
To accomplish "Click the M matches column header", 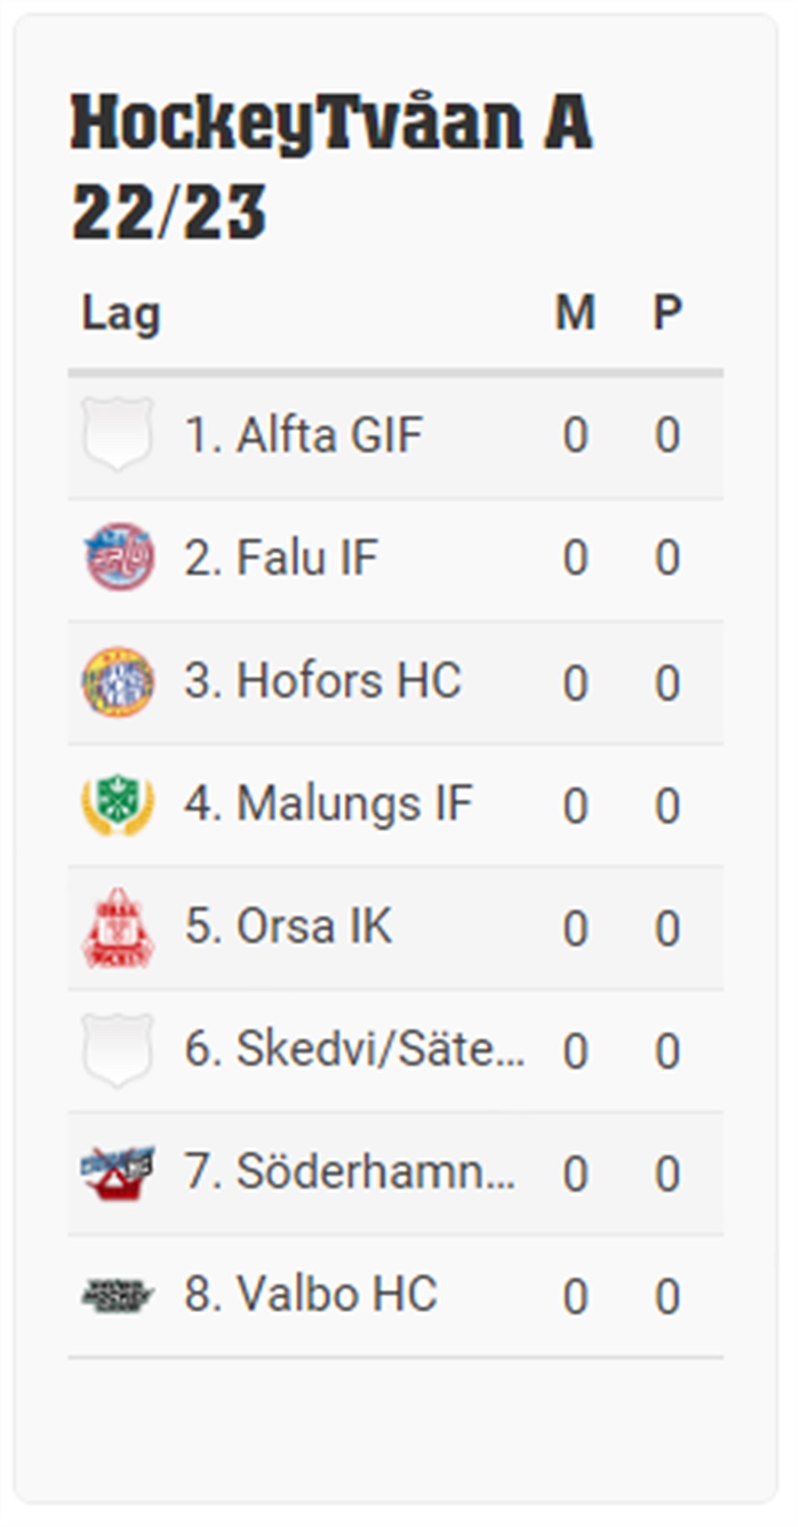I will tap(575, 311).
